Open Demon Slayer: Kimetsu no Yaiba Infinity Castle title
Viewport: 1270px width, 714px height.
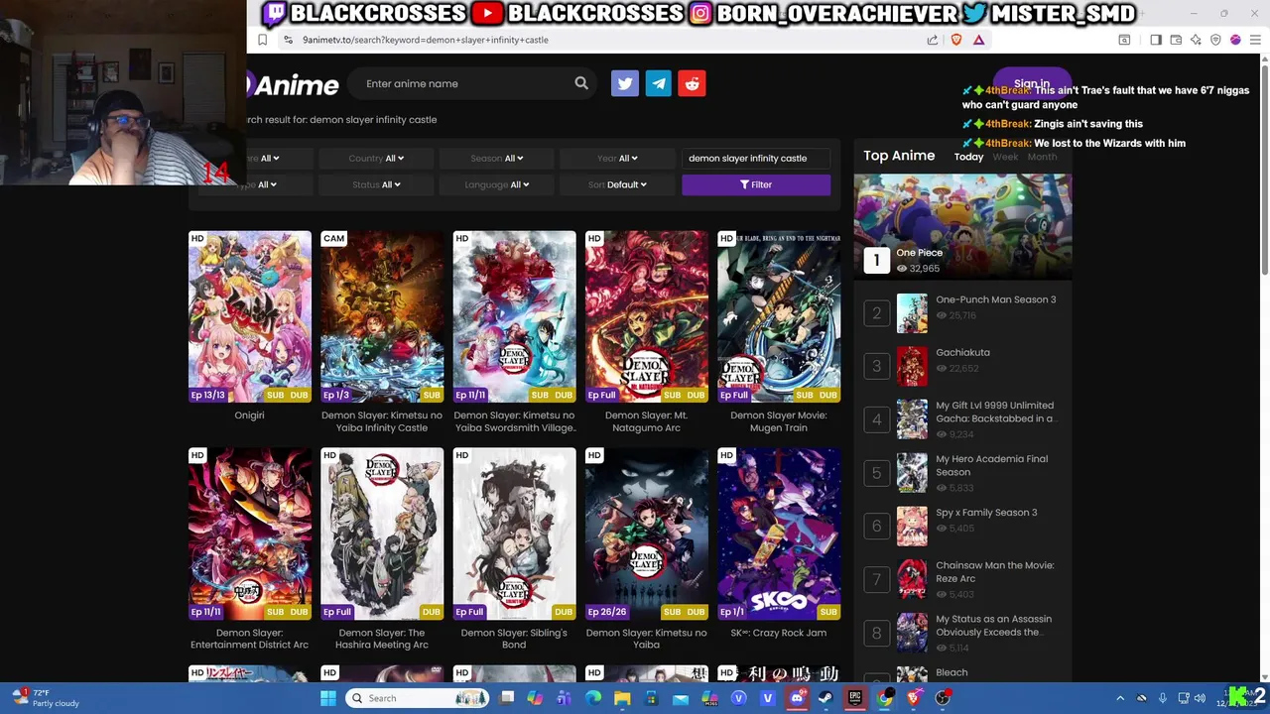[x=382, y=421]
